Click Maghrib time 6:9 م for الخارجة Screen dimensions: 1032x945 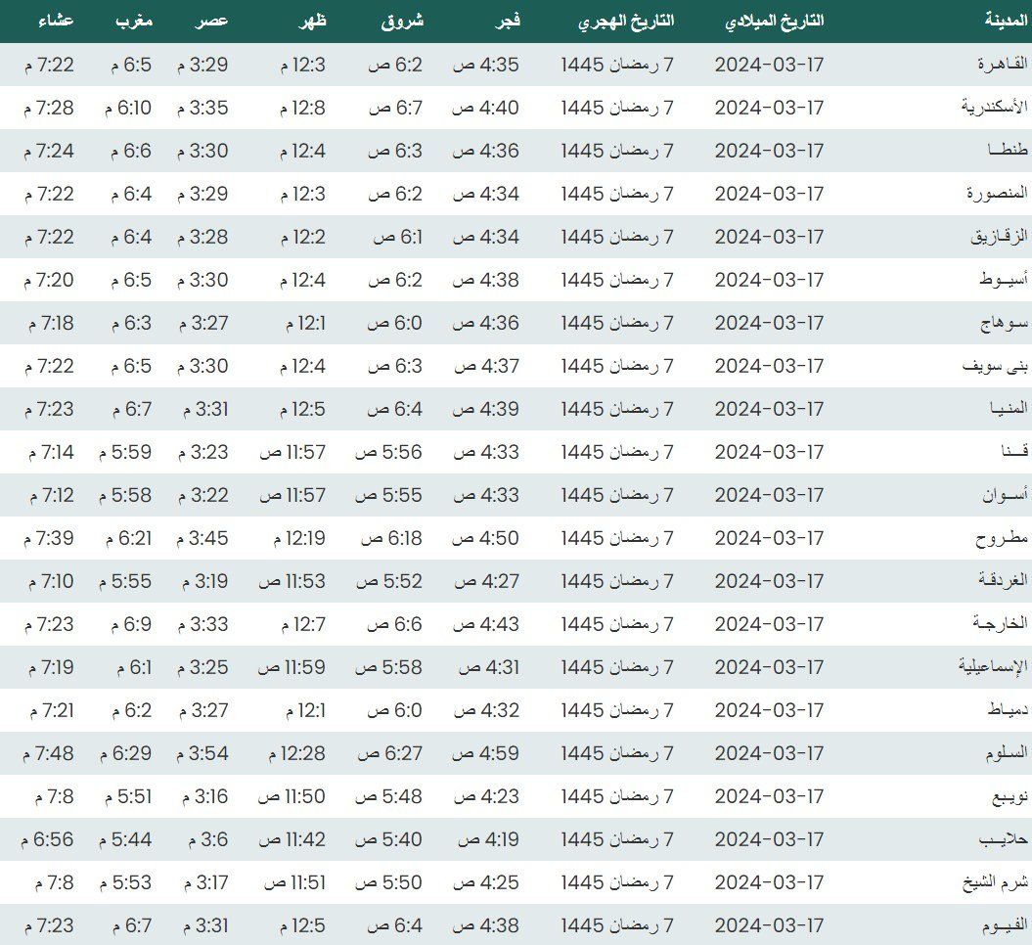tap(131, 624)
